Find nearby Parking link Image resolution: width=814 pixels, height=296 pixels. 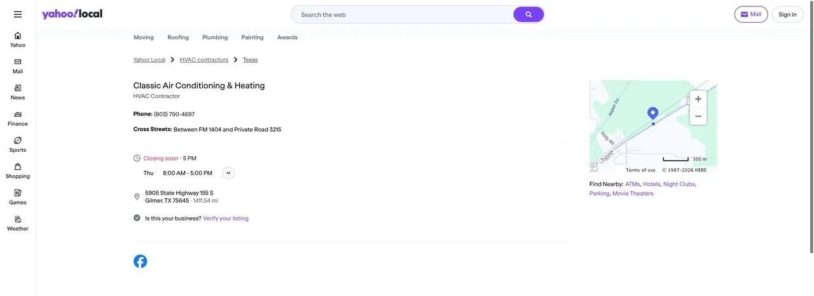(x=599, y=194)
